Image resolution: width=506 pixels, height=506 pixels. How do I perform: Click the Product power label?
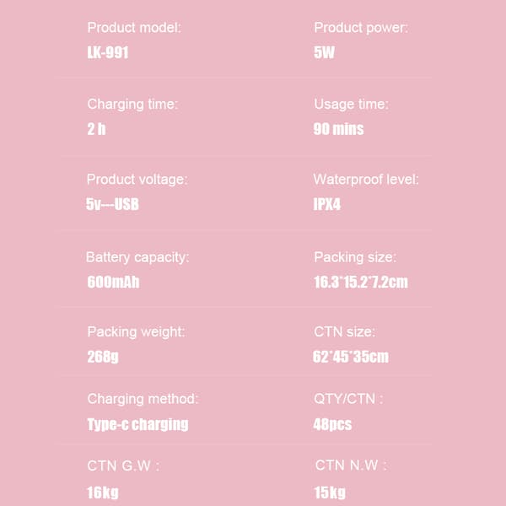[x=361, y=28]
